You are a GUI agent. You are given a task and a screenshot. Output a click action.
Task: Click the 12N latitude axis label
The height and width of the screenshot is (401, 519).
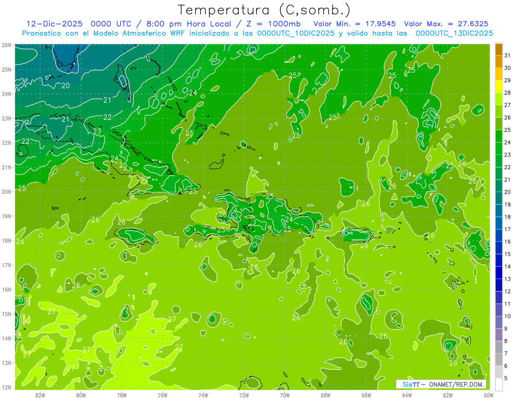[x=6, y=387]
